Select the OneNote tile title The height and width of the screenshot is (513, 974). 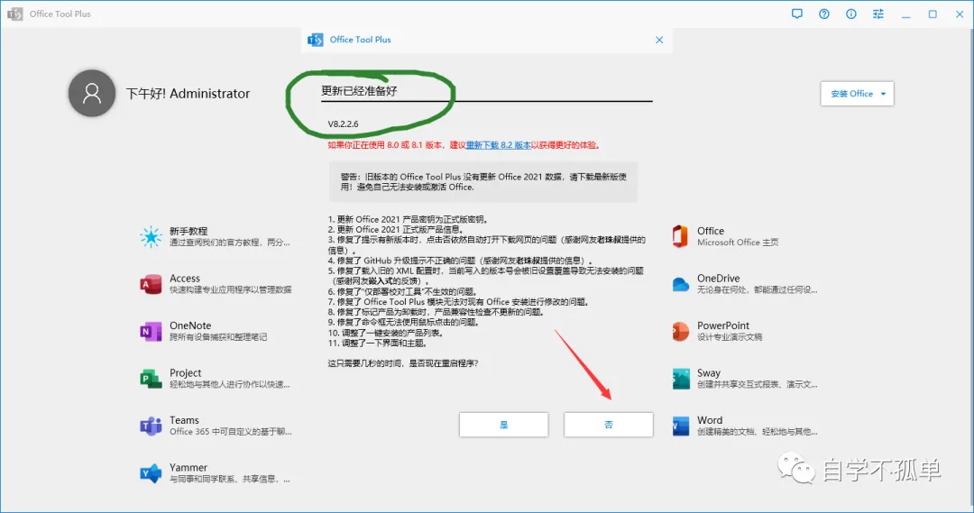tap(190, 325)
